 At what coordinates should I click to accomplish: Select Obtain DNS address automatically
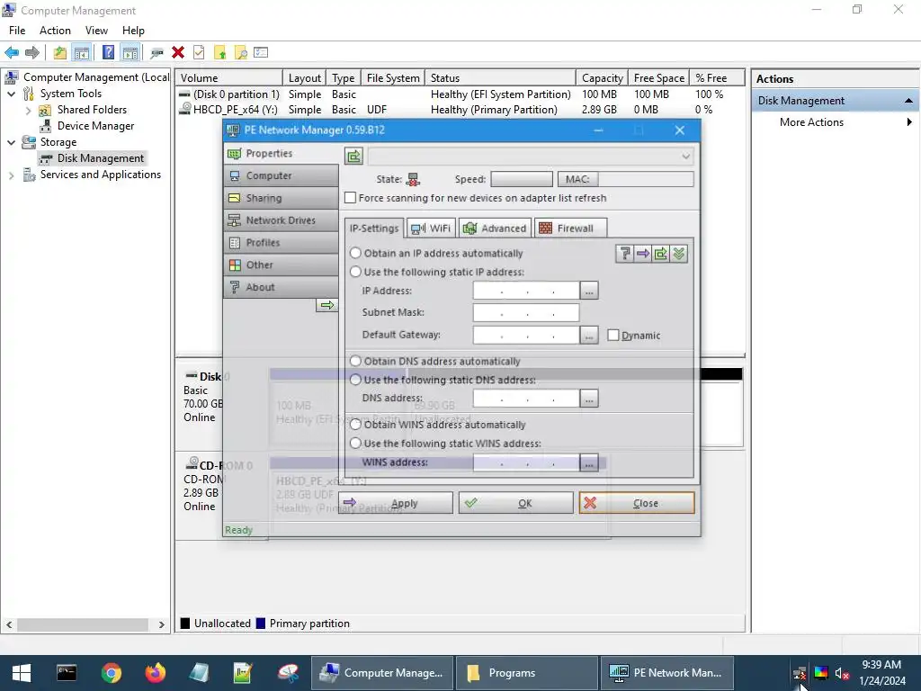355,361
